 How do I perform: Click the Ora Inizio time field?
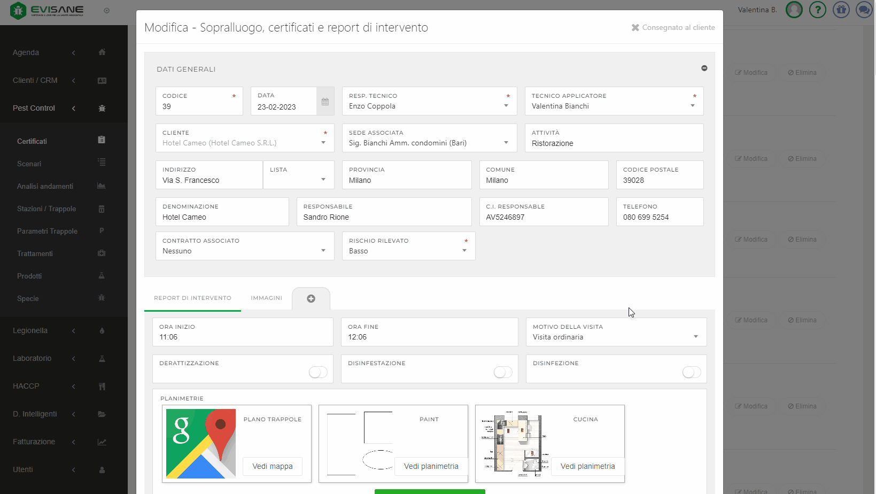(243, 337)
